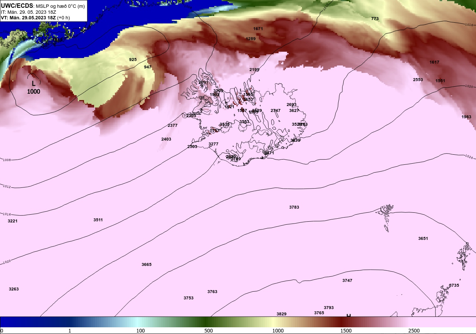Image resolution: width=476 pixels, height=334 pixels.
Task: Click the value 1983 at the right edge
Action: tap(466, 117)
